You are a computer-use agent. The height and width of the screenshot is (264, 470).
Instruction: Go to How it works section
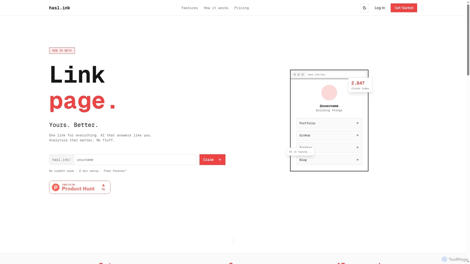coord(216,8)
